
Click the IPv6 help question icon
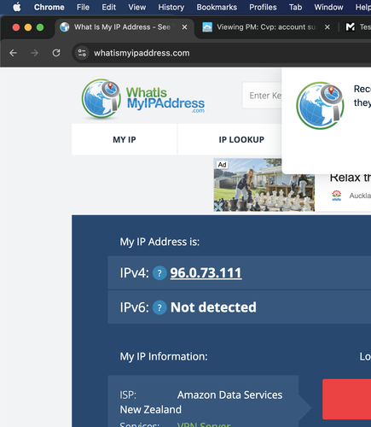coord(159,307)
